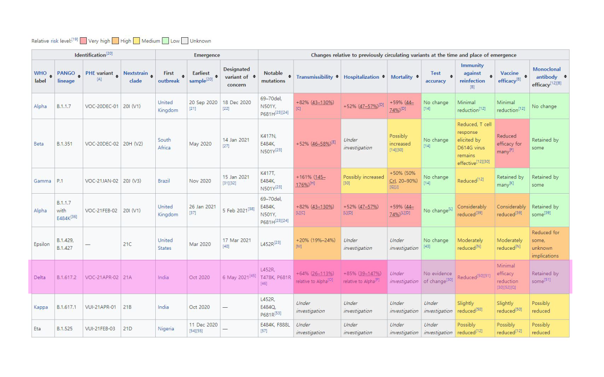604x377 pixels.
Task: Select the 'VOC-20DEC-02' cell
Action: point(102,144)
